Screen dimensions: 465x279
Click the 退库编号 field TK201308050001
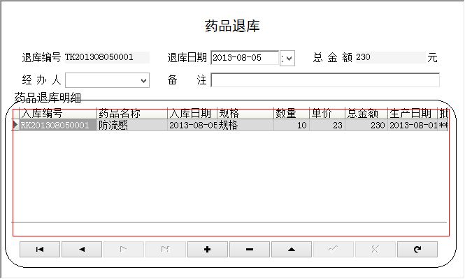pyautogui.click(x=107, y=57)
